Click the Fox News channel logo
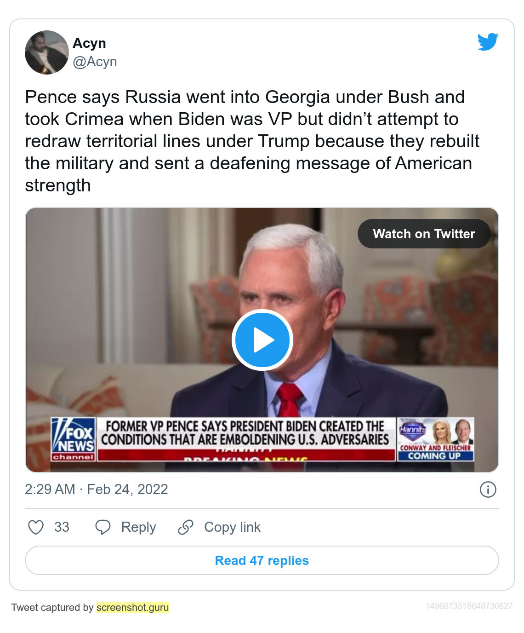The height and width of the screenshot is (633, 524). click(x=74, y=439)
